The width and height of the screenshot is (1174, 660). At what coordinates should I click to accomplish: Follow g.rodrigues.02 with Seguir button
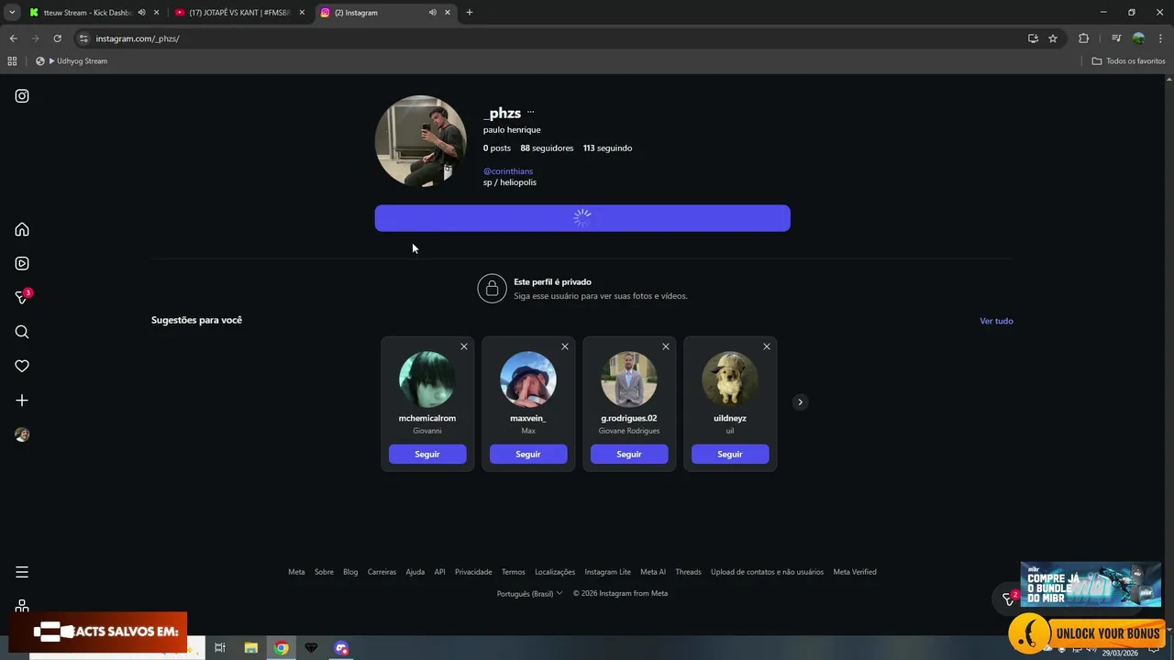(629, 455)
